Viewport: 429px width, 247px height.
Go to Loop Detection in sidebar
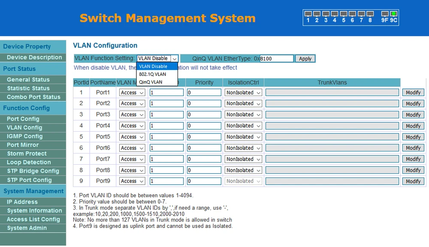(x=29, y=163)
